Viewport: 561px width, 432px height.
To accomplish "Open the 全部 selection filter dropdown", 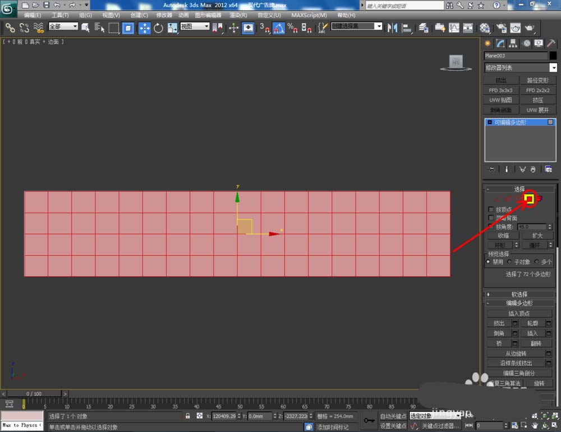I will coord(63,26).
